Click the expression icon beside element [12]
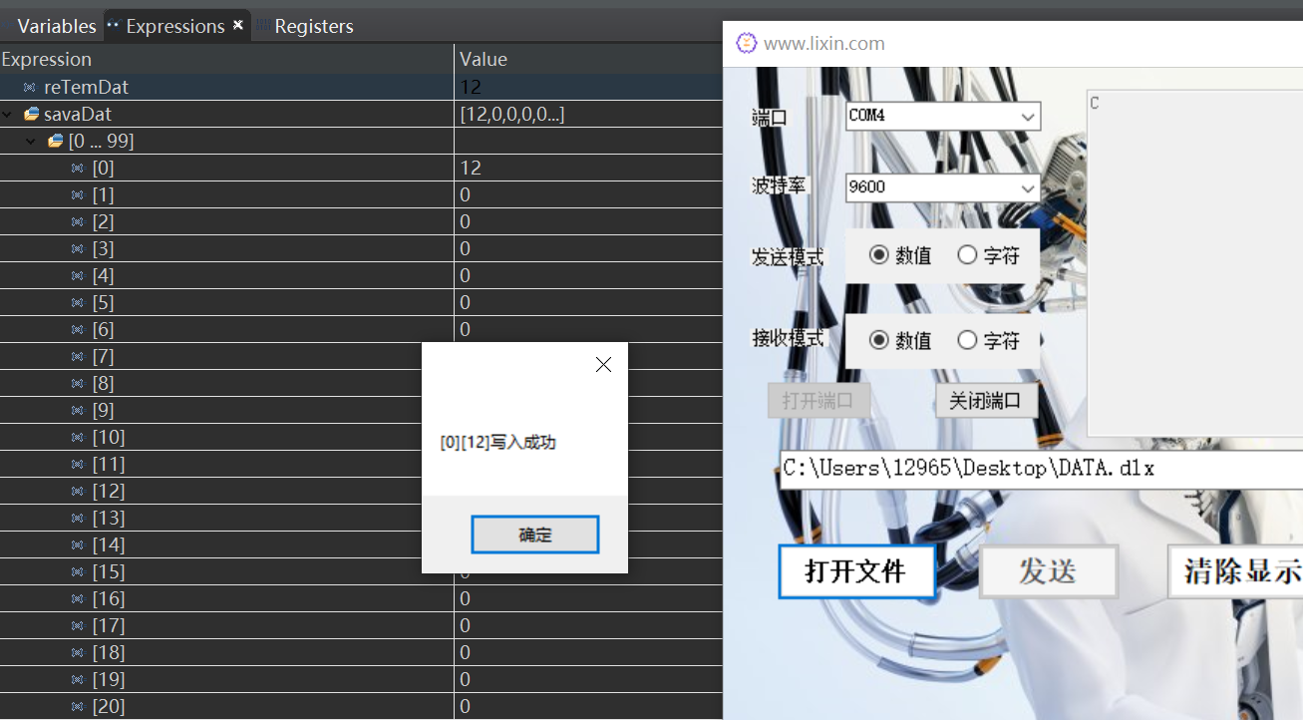Viewport: 1303px width, 720px height. click(x=77, y=491)
